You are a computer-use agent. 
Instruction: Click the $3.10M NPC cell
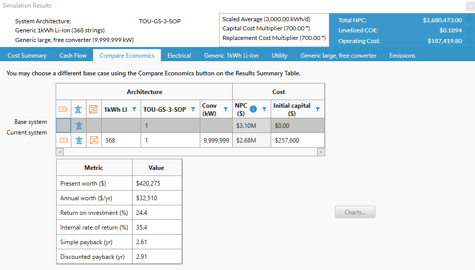click(x=252, y=125)
